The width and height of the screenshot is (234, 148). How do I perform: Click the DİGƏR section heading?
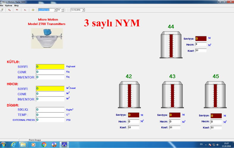(13, 105)
